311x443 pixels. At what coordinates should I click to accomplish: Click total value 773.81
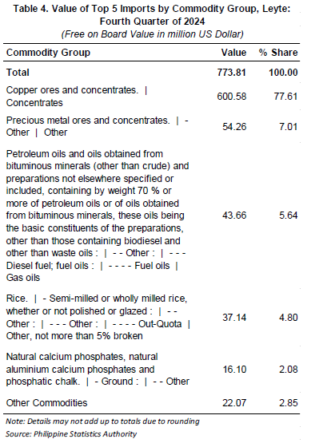click(x=232, y=73)
